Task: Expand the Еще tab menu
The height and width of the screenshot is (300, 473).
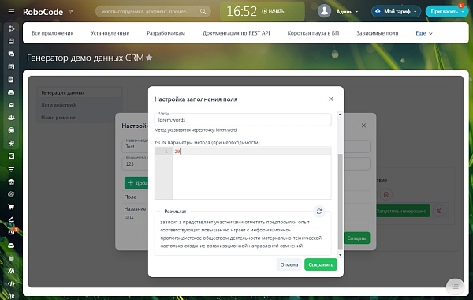Action: pos(424,33)
